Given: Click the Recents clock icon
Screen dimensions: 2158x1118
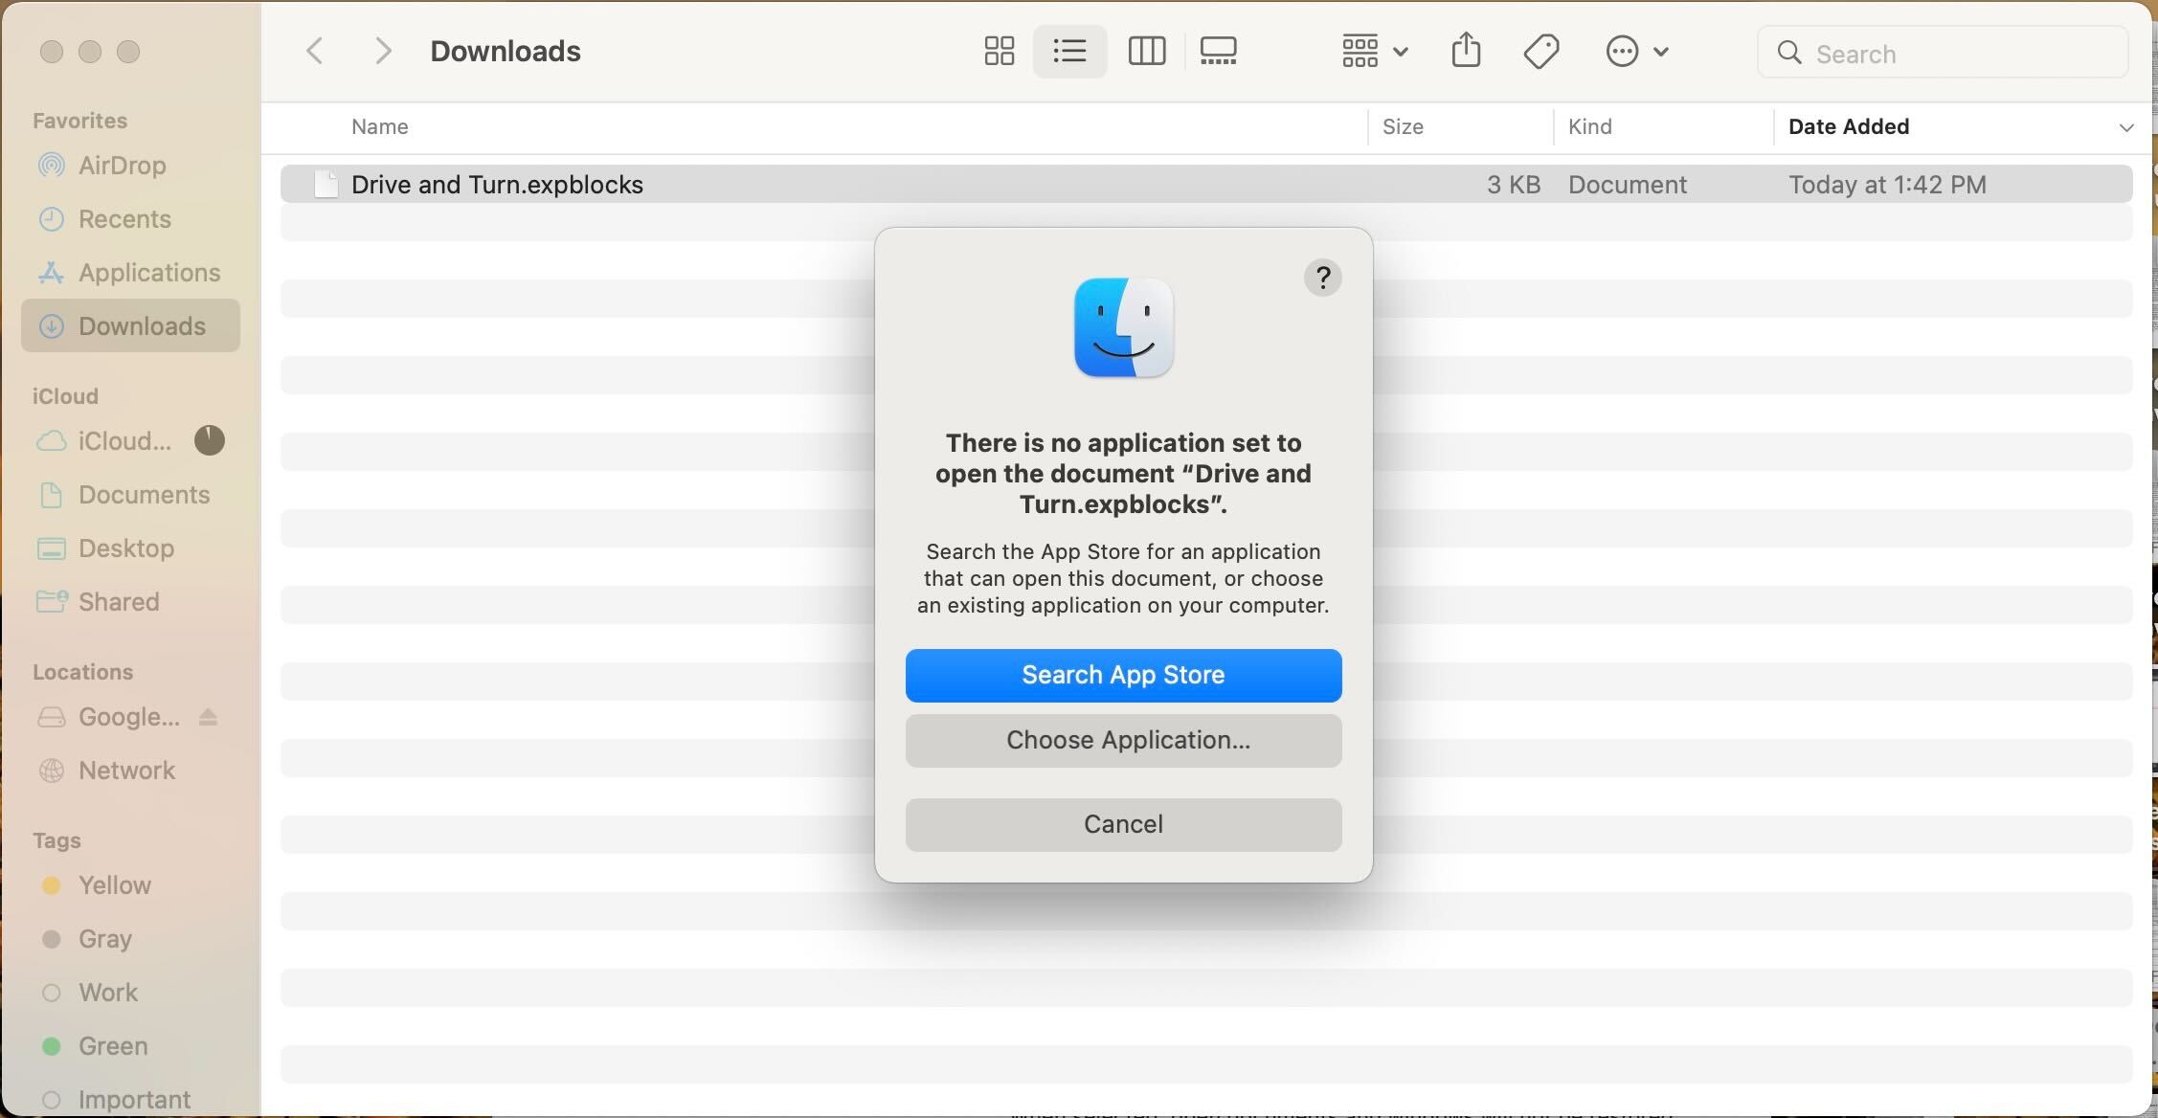Looking at the screenshot, I should [x=51, y=219].
